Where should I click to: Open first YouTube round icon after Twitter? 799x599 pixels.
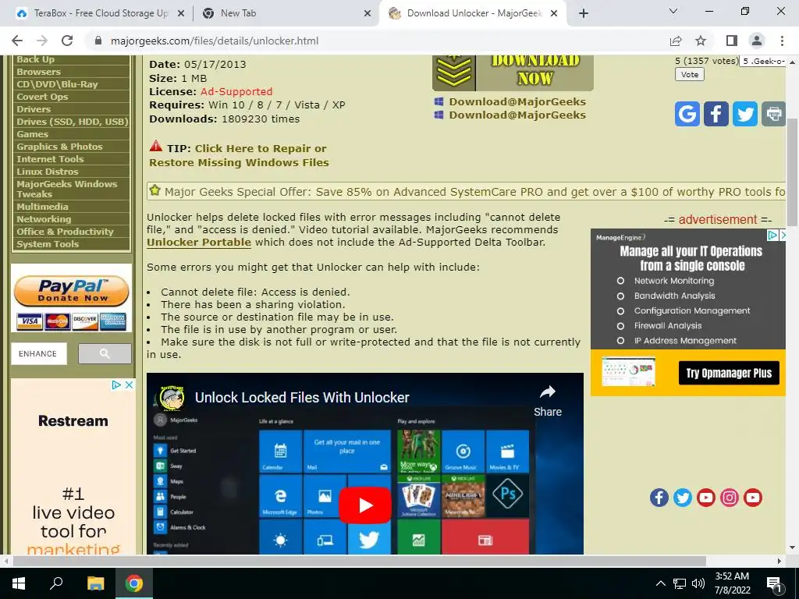coord(705,497)
